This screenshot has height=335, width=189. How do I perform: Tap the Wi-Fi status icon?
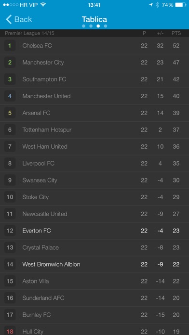pos(43,5)
